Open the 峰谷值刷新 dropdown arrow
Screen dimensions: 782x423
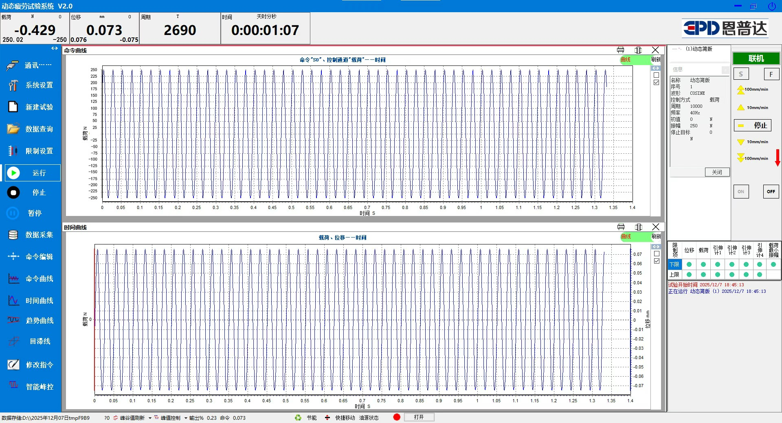[150, 418]
